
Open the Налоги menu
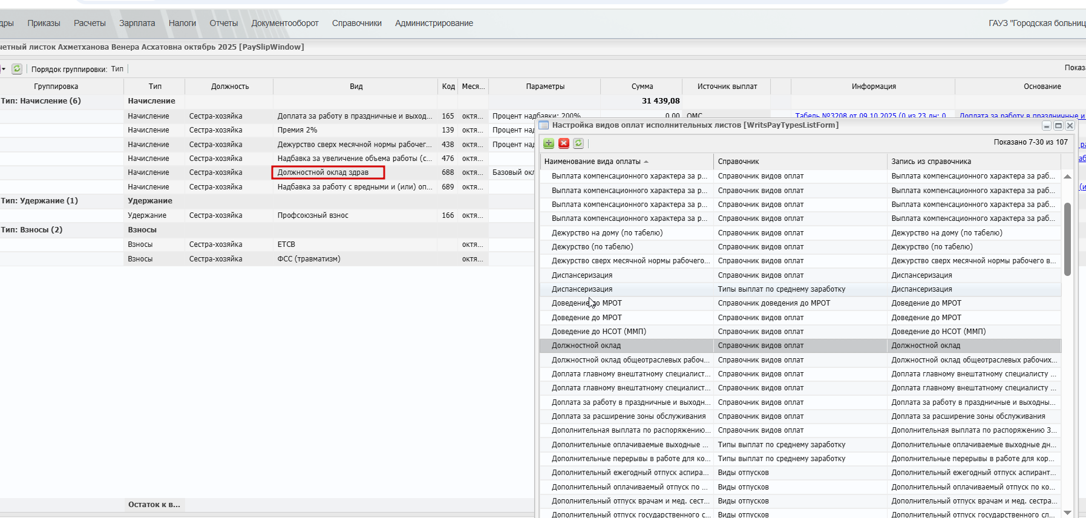coord(182,23)
